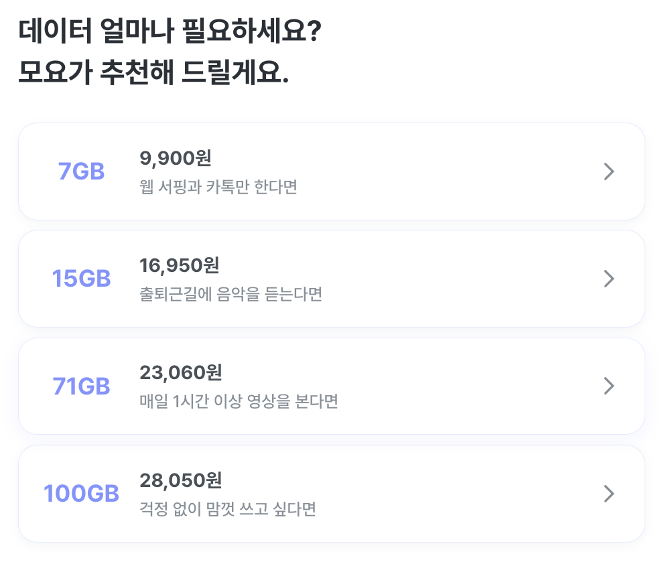Select the 15GB data plan card

click(x=332, y=279)
